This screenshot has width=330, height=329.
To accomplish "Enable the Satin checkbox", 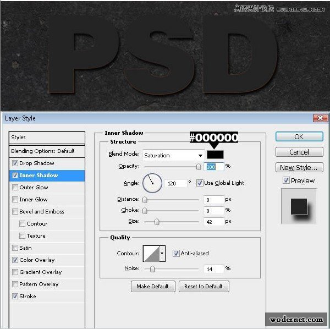I will tap(15, 248).
